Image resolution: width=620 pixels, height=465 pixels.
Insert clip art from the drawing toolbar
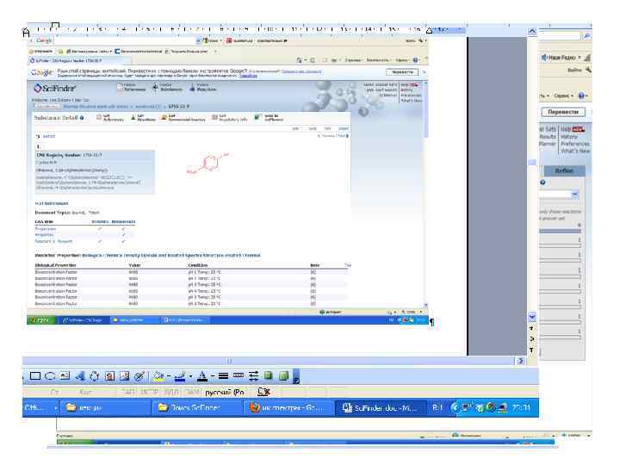pos(109,376)
